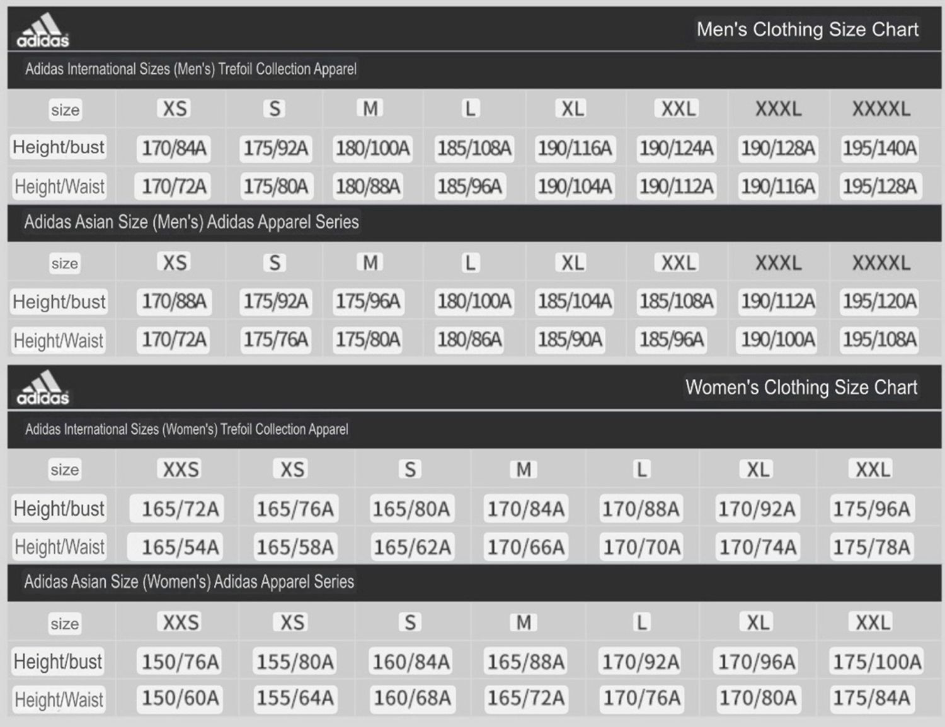Select the 195/140A height/bust cell
945x727 pixels.
(879, 149)
